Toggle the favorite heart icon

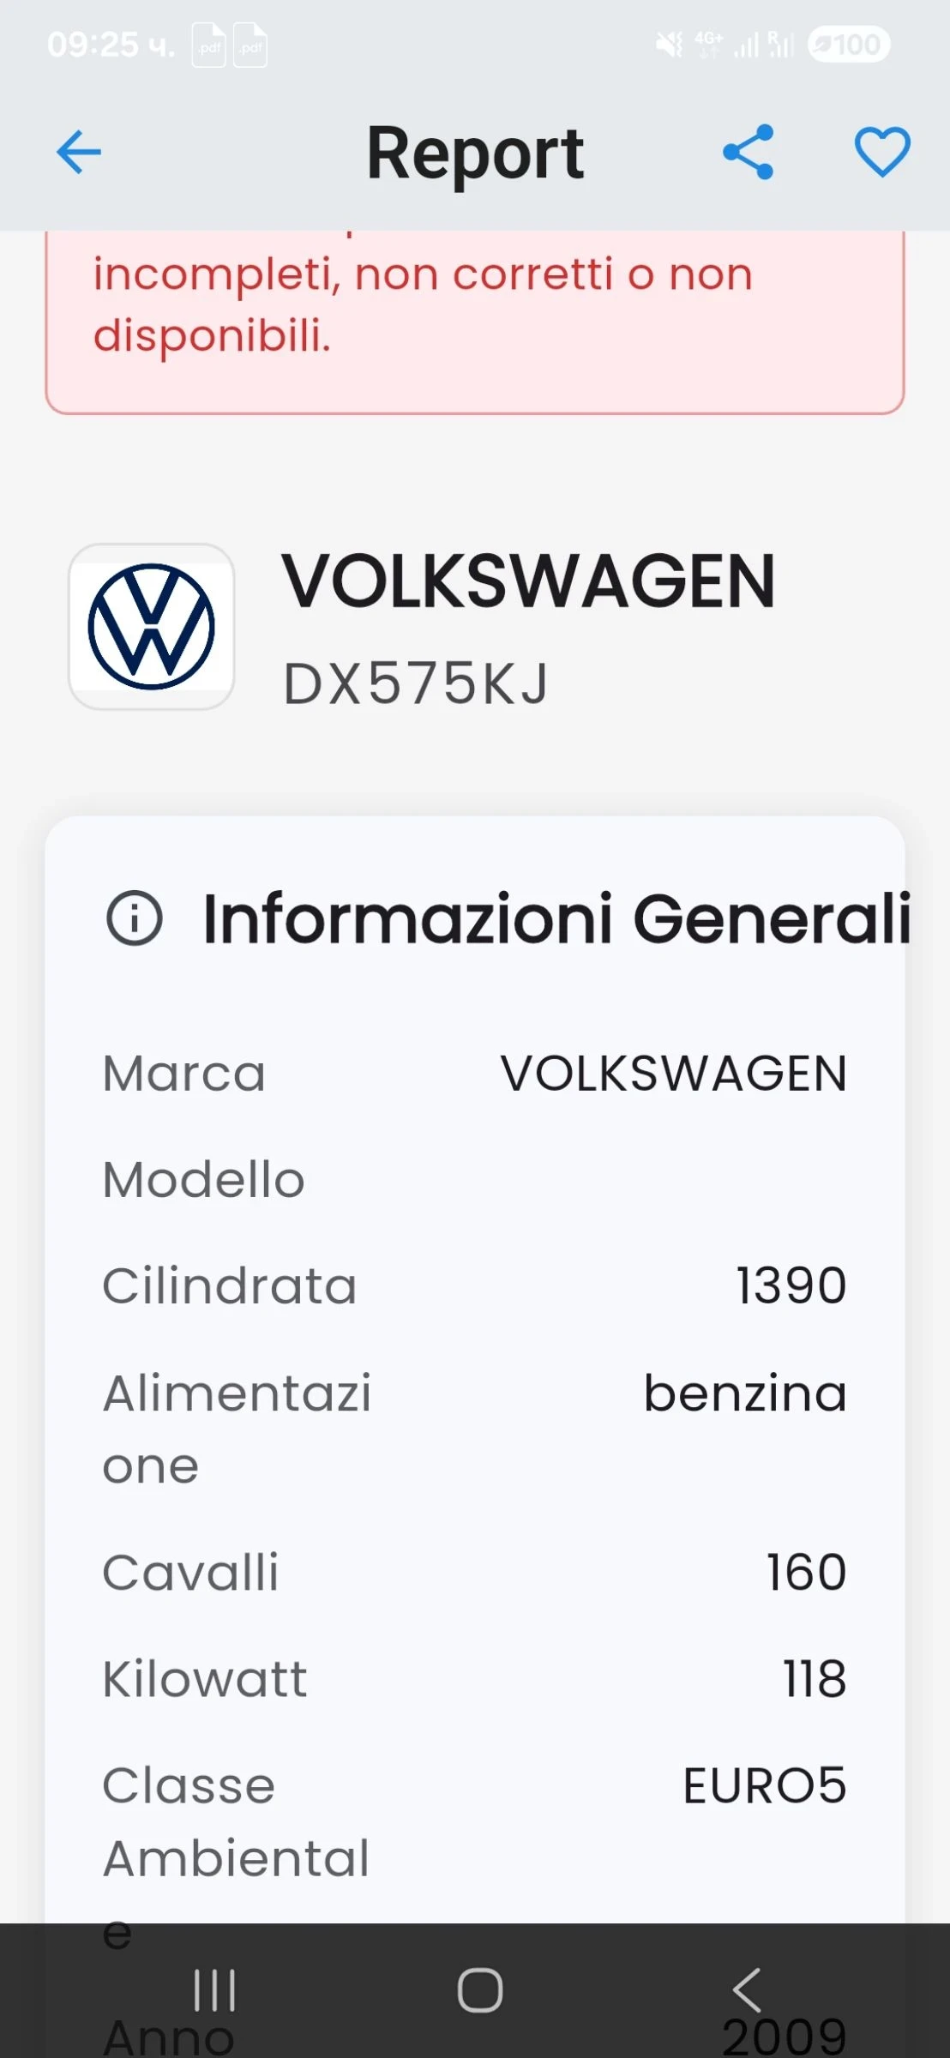click(x=881, y=153)
